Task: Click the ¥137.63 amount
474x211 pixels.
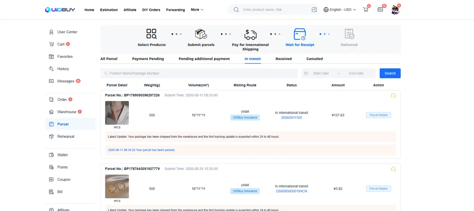Action: click(338, 115)
